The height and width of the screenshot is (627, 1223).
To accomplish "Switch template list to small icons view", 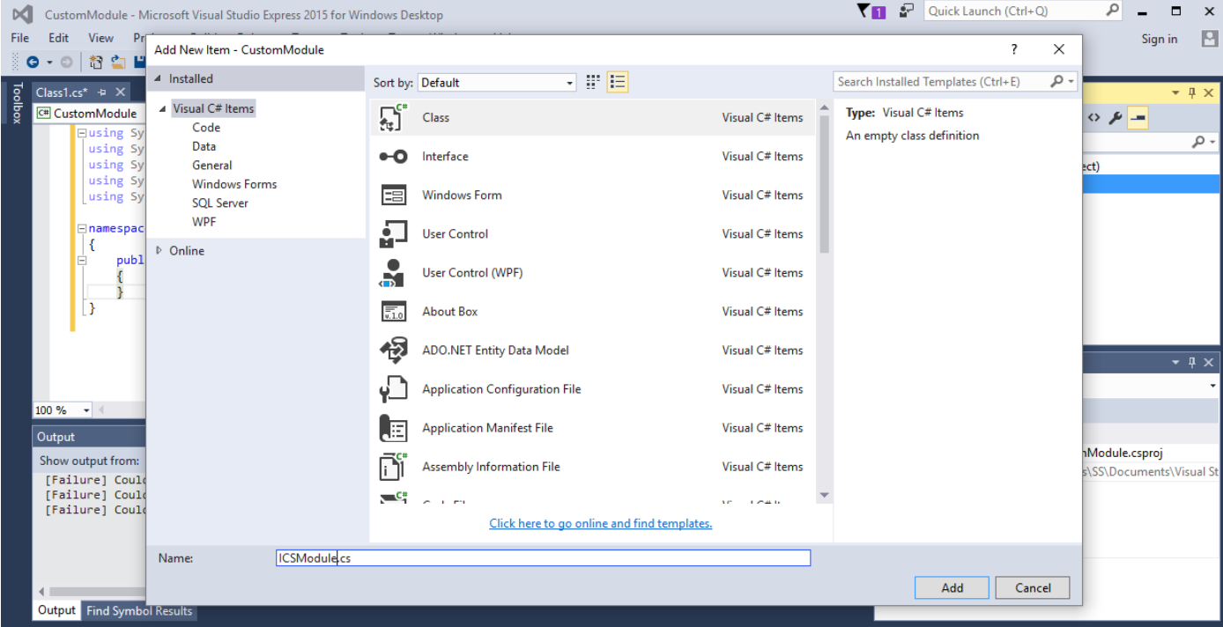I will 593,82.
